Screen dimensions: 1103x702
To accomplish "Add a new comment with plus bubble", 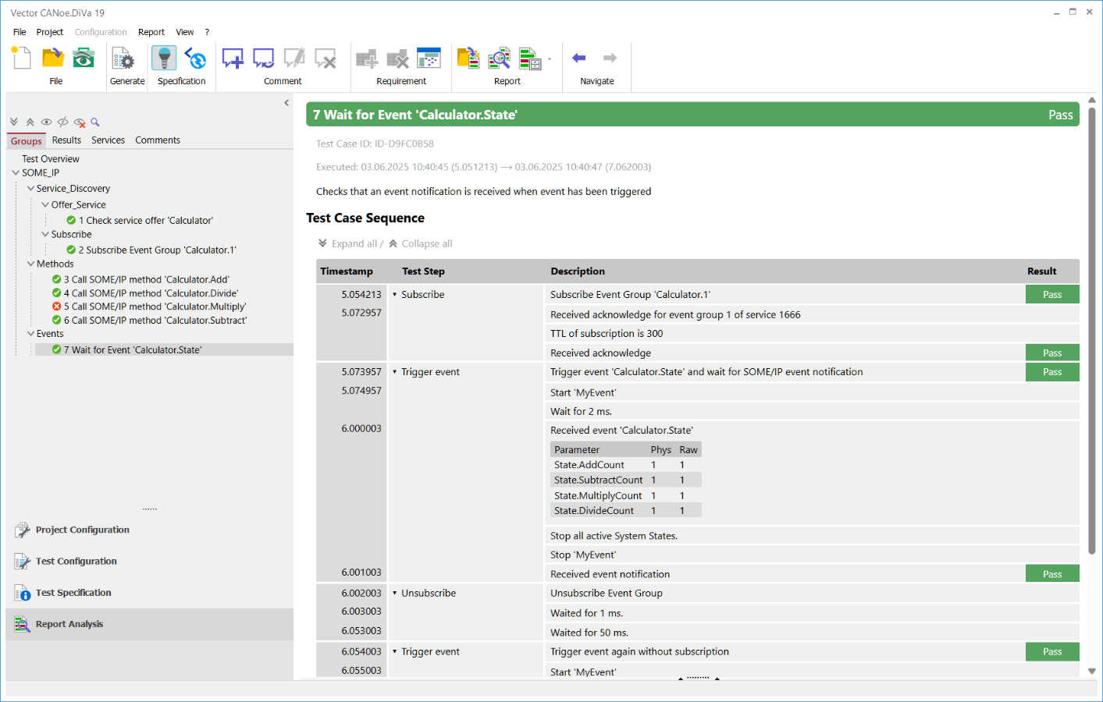I will coord(233,58).
